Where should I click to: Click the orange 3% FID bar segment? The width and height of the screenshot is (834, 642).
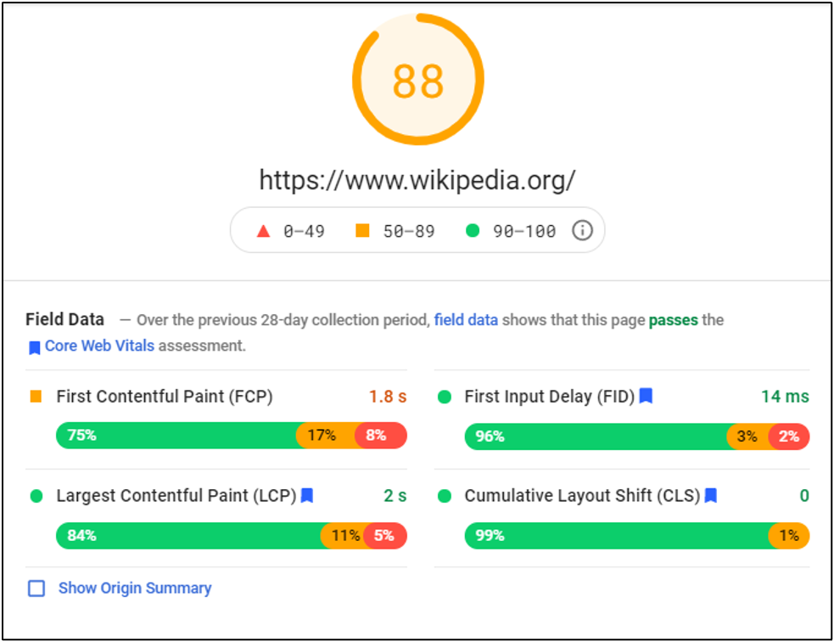coord(749,436)
